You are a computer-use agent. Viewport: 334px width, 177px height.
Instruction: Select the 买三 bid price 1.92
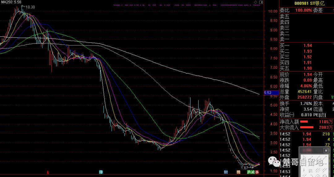click(308, 57)
